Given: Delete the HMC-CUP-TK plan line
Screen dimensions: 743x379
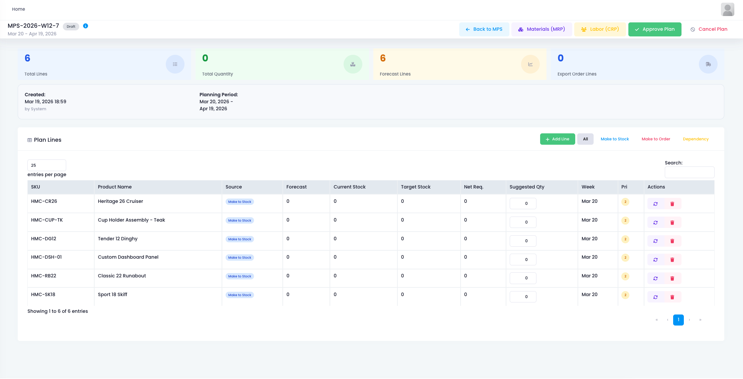Looking at the screenshot, I should pyautogui.click(x=672, y=223).
